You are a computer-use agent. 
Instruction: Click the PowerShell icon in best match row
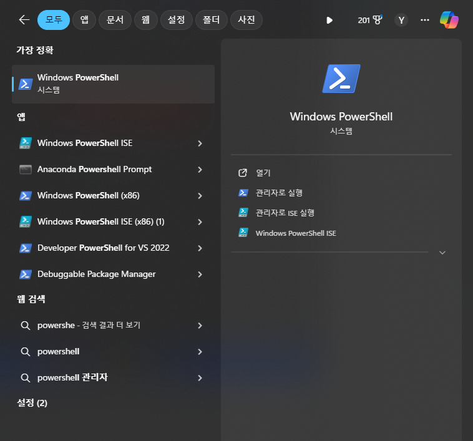coord(26,84)
